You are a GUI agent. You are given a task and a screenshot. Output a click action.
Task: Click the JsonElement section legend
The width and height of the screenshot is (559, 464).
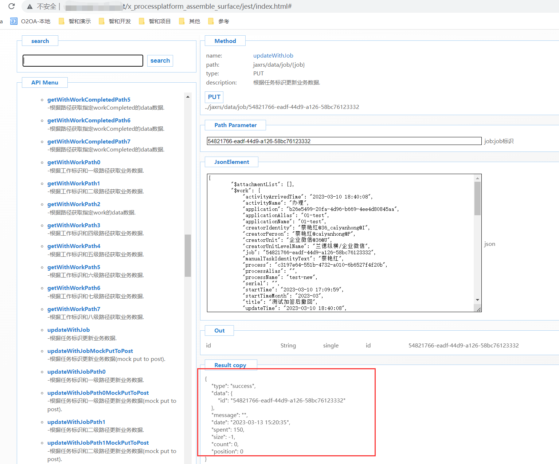pos(232,162)
